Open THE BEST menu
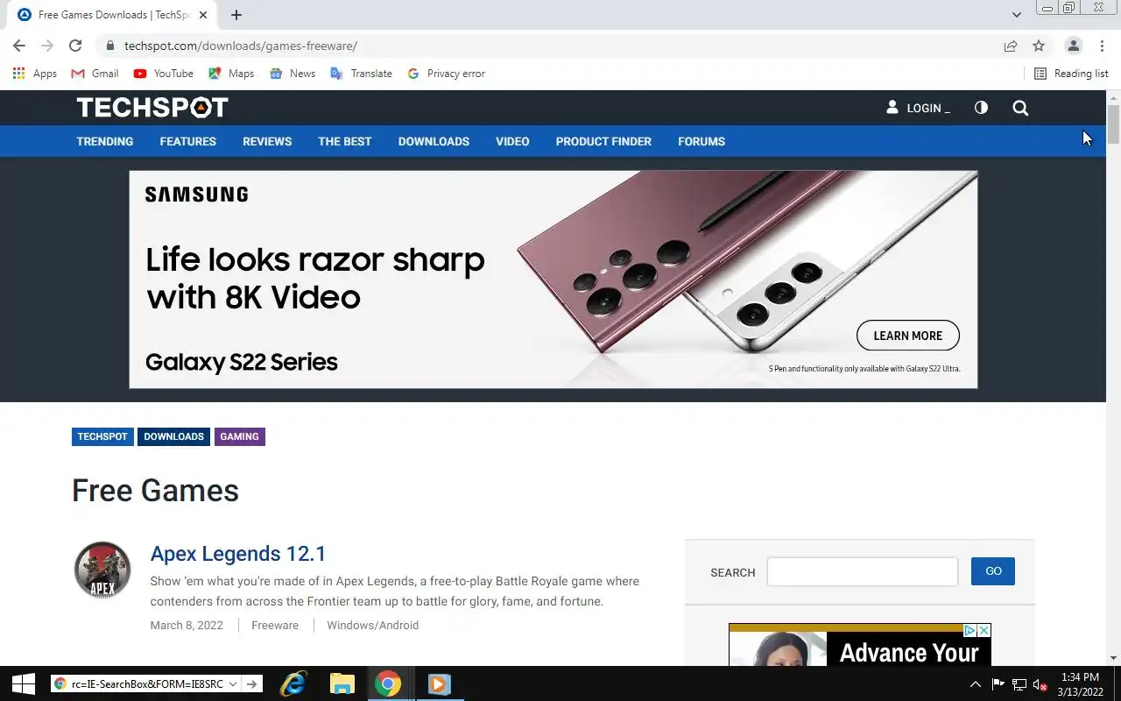 tap(345, 141)
